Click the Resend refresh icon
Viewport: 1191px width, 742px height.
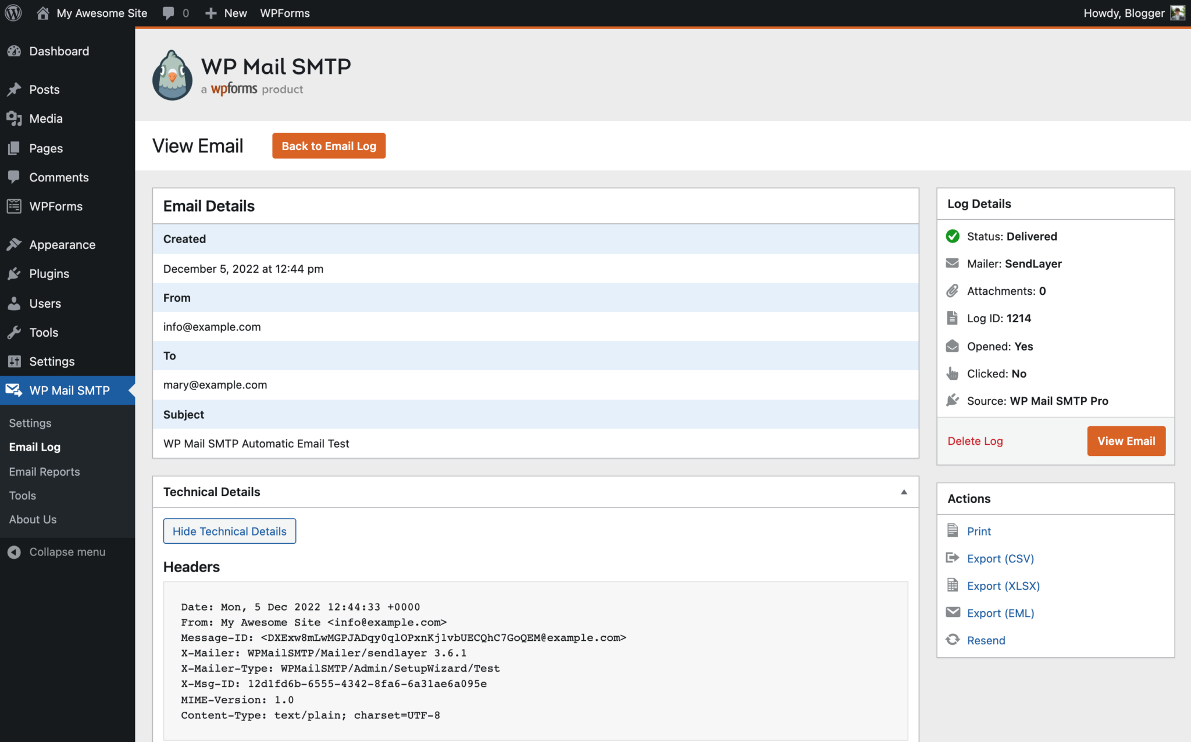(x=953, y=640)
